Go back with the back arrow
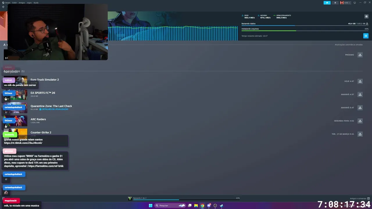Viewport: 372px width, 209px height. point(3,7)
